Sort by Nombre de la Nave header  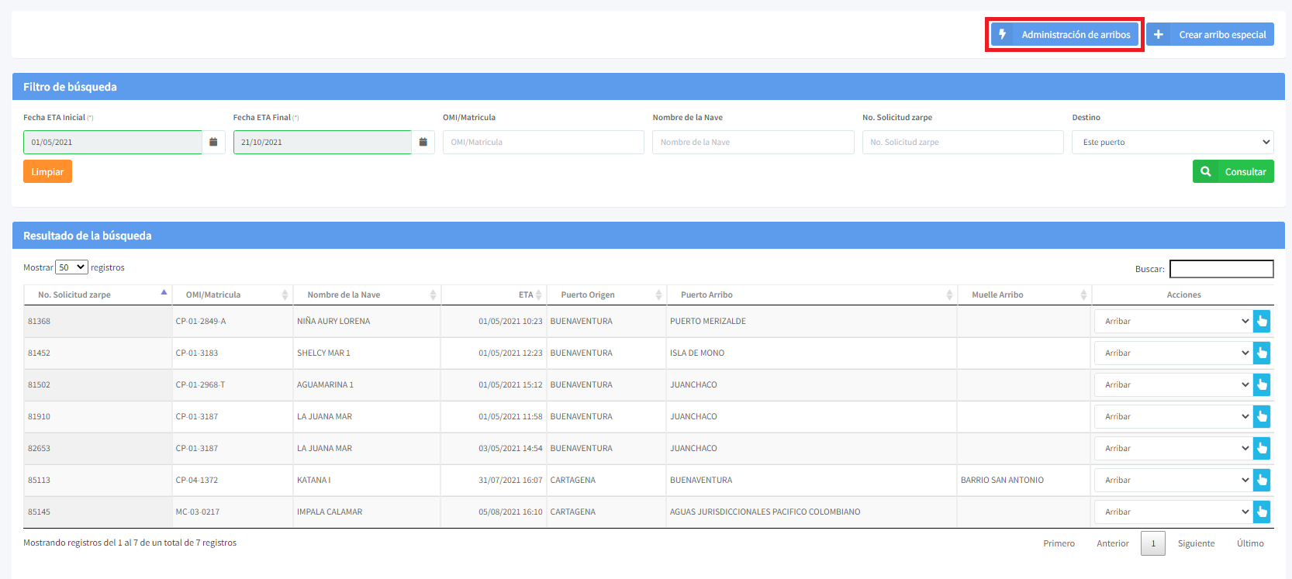[x=344, y=295]
